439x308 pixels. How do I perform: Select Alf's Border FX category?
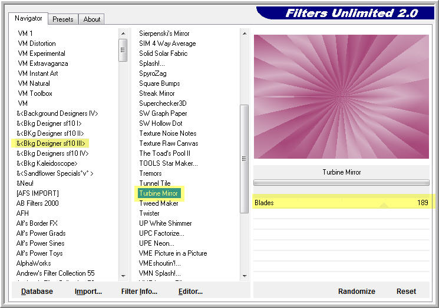coord(37,223)
